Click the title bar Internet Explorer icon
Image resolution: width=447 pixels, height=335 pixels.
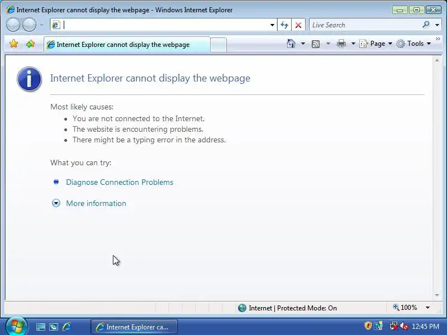click(x=10, y=9)
